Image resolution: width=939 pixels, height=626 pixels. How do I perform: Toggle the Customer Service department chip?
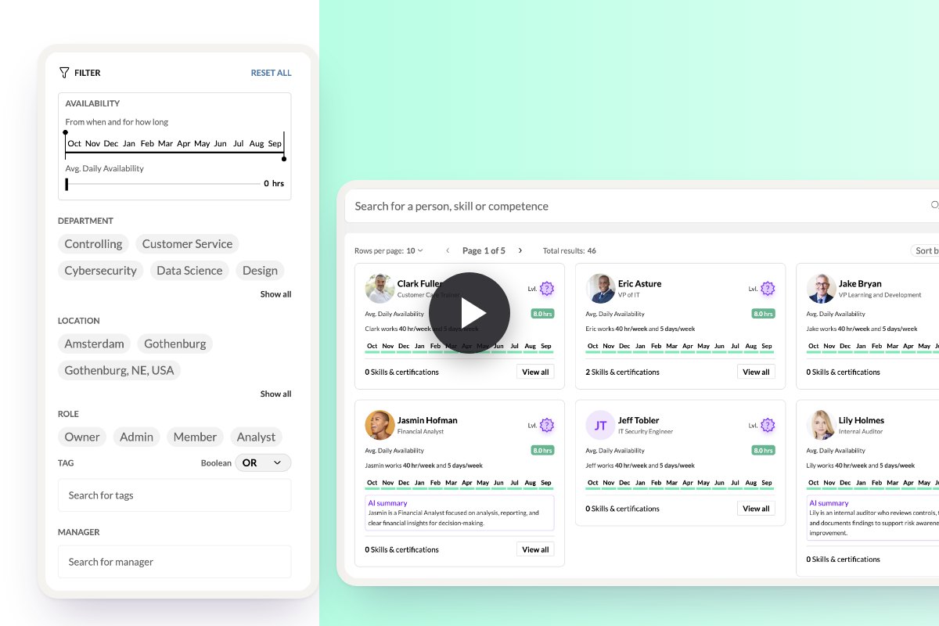coord(187,244)
